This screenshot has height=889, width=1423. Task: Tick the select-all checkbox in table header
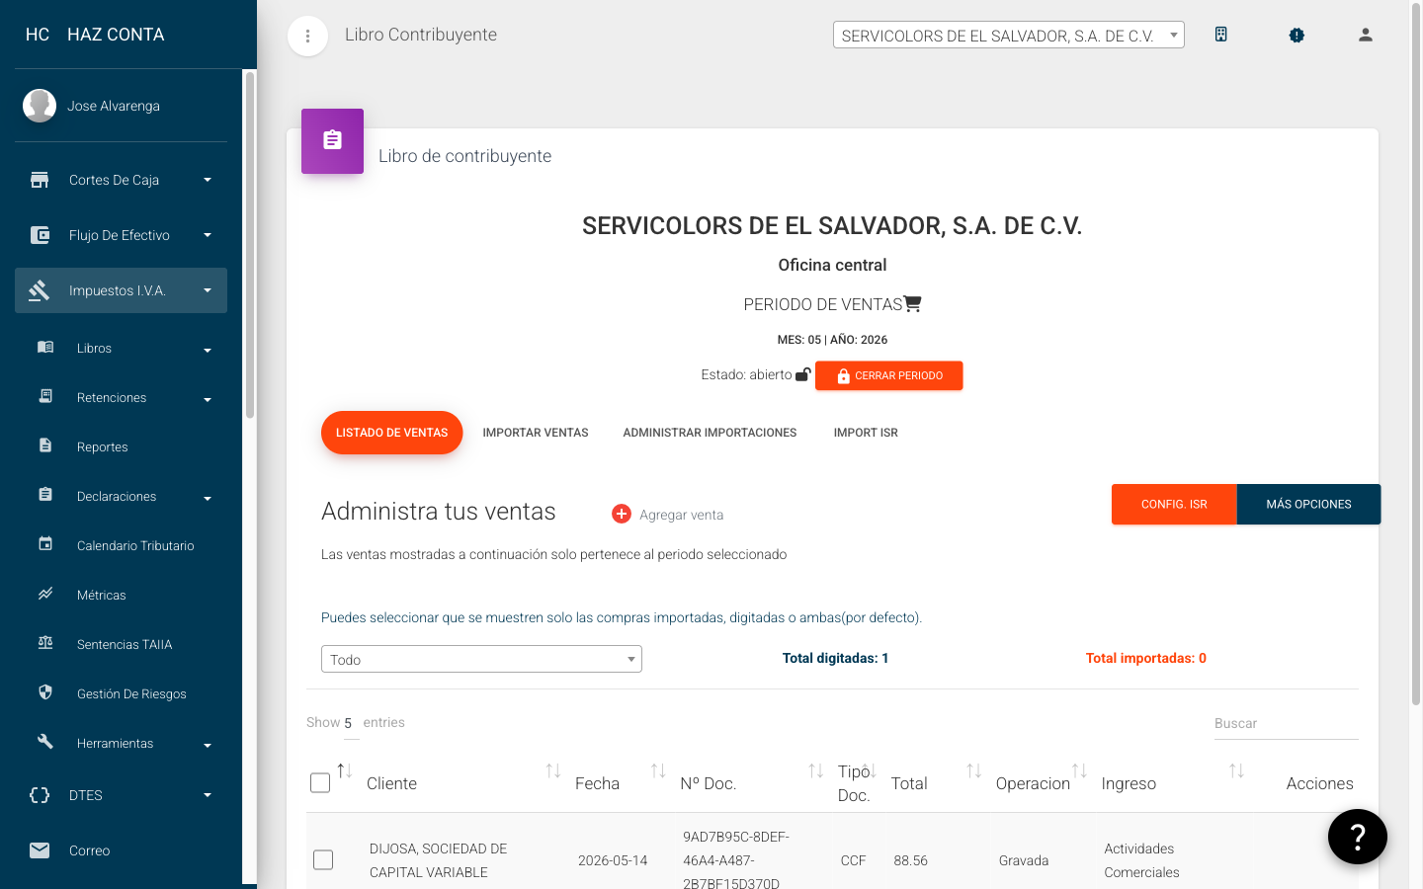(x=320, y=782)
